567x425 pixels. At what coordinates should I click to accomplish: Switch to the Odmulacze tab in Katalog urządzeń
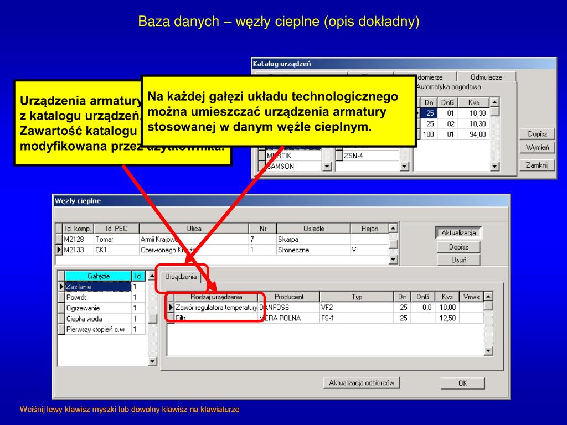(486, 77)
